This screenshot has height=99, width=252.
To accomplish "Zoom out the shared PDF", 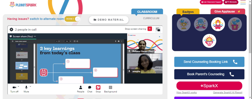I will pos(64,41).
